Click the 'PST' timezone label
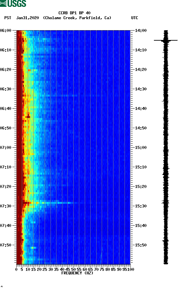The width and height of the screenshot is (180, 290). [8, 18]
